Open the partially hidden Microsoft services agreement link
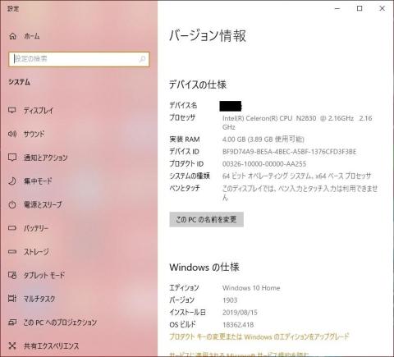Viewport: 394px width, 357px height. [x=239, y=354]
